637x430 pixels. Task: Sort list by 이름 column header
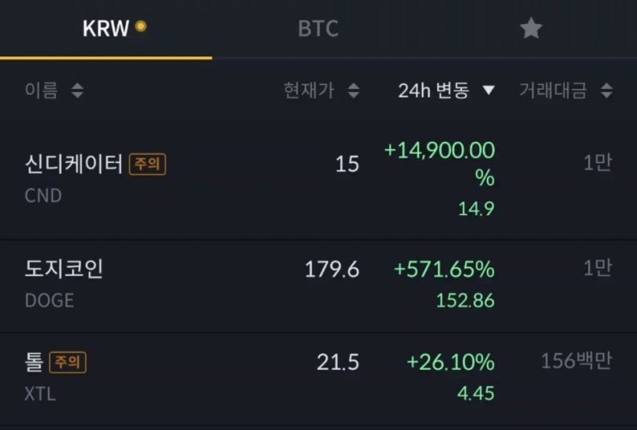click(42, 91)
